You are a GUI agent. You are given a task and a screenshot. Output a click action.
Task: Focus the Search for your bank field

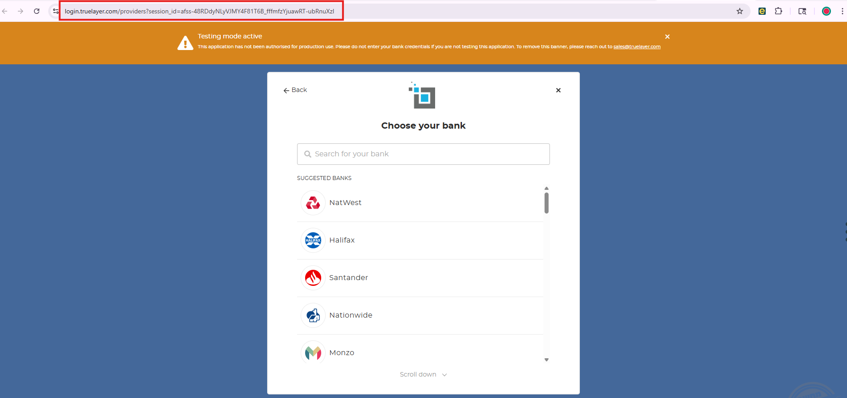point(423,154)
